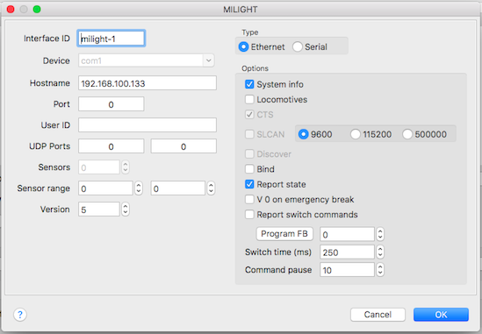Viewport: 482px width, 334px height.
Task: Click the Program FB button
Action: (284, 234)
